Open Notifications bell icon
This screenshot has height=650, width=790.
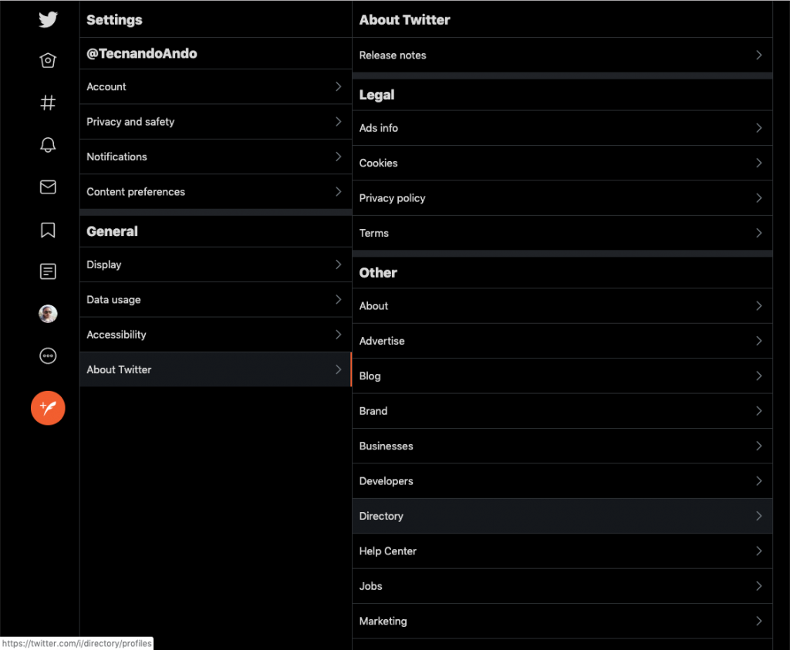click(48, 145)
